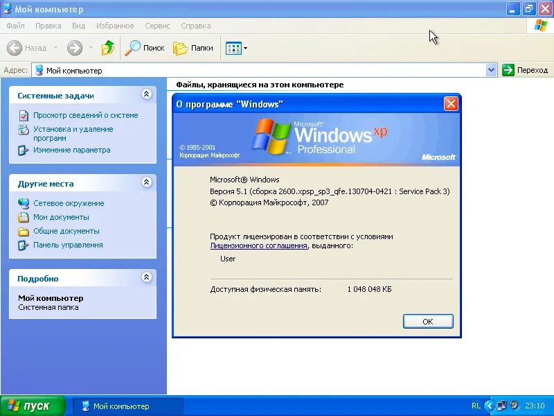The image size is (554, 416).
Task: Click the Пуск start button
Action: tap(33, 406)
